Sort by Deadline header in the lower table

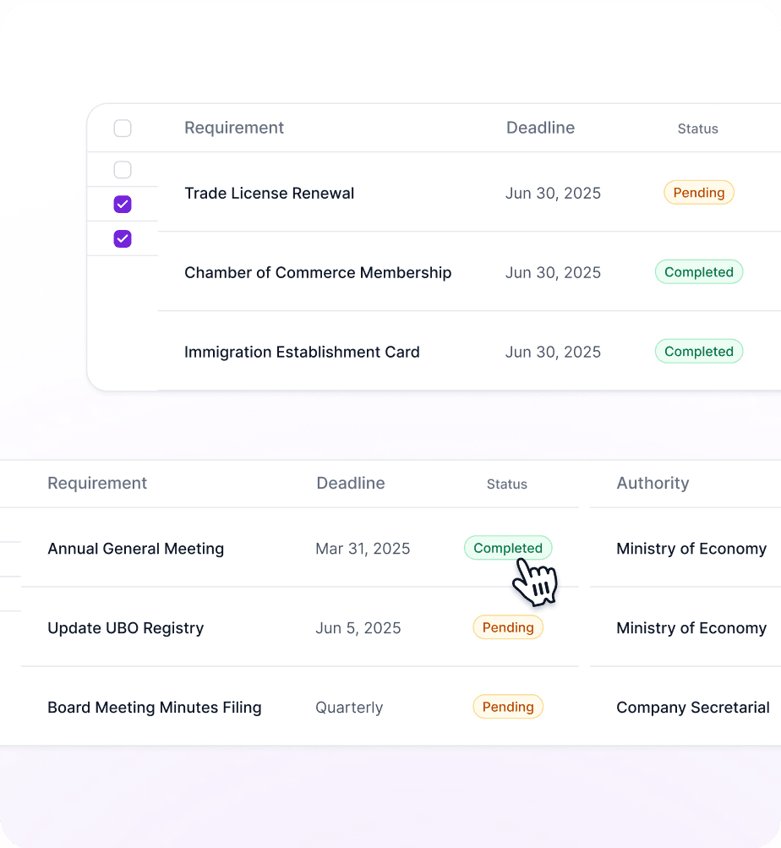coord(350,483)
